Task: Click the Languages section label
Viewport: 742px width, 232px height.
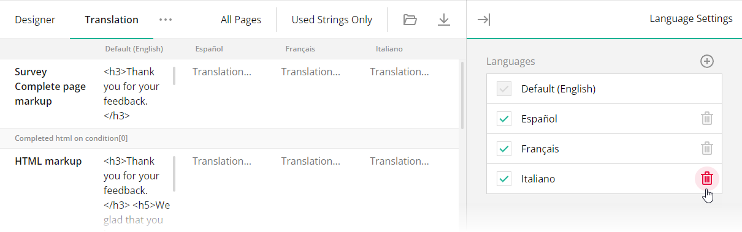Action: 511,61
